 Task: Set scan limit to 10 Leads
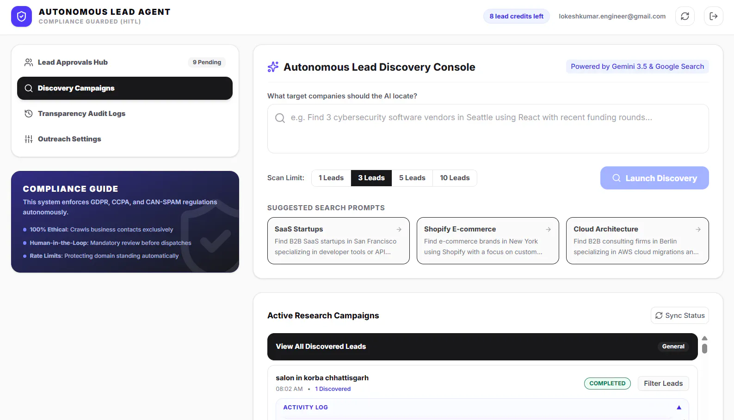pos(455,178)
